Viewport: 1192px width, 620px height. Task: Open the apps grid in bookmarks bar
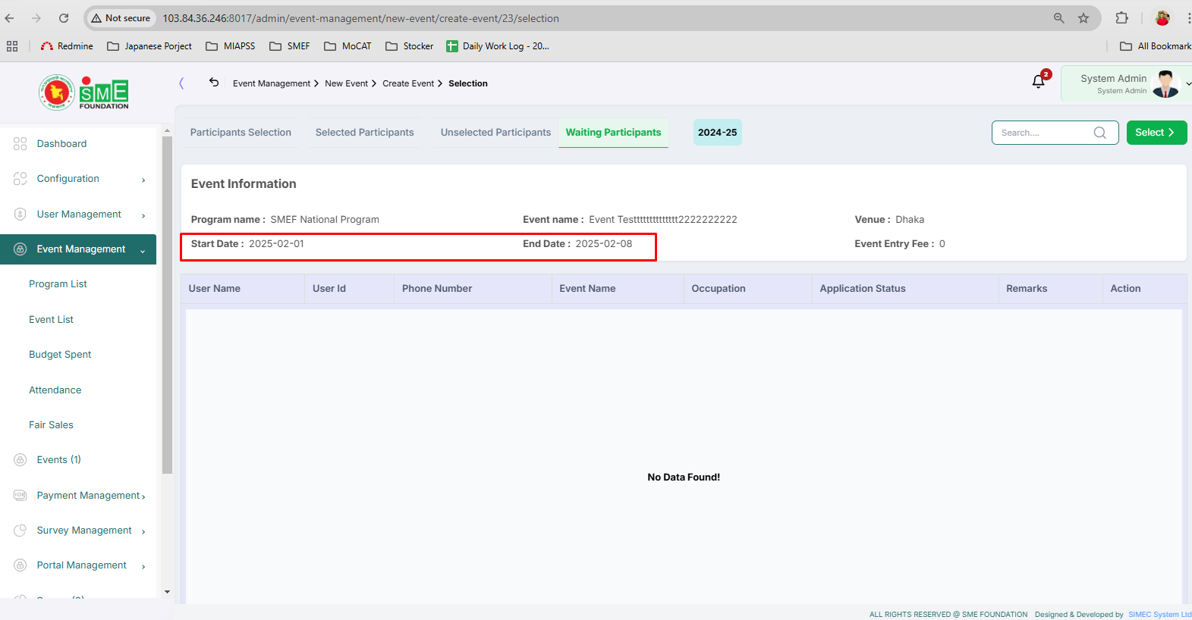[12, 46]
